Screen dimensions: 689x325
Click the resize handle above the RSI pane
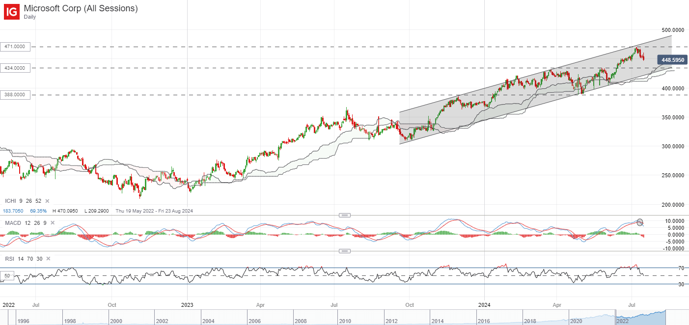[345, 251]
